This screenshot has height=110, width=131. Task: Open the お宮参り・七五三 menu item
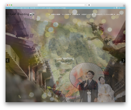[x=87, y=15]
